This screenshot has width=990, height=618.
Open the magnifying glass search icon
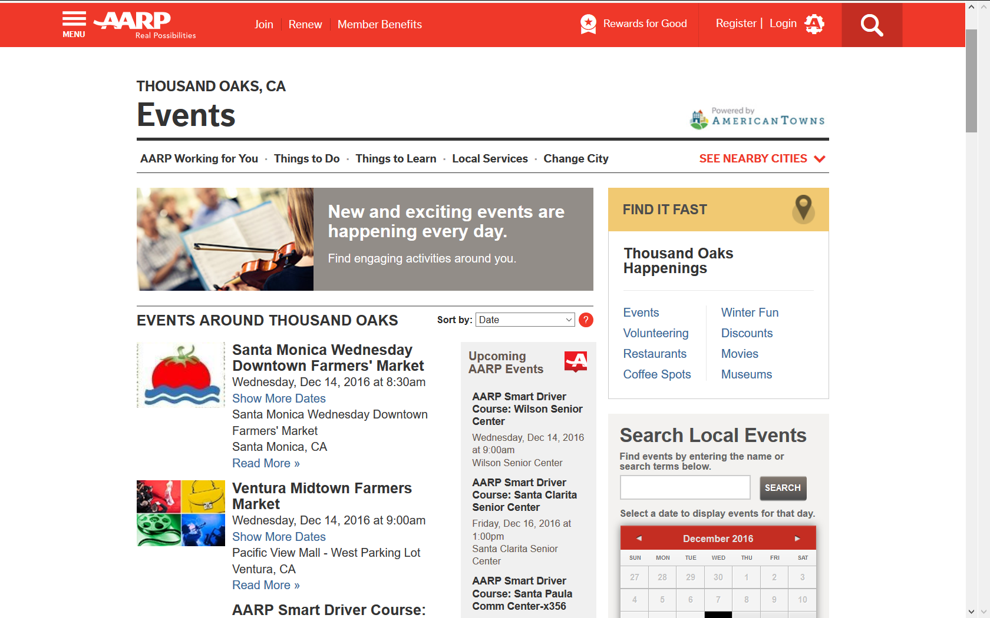(872, 25)
